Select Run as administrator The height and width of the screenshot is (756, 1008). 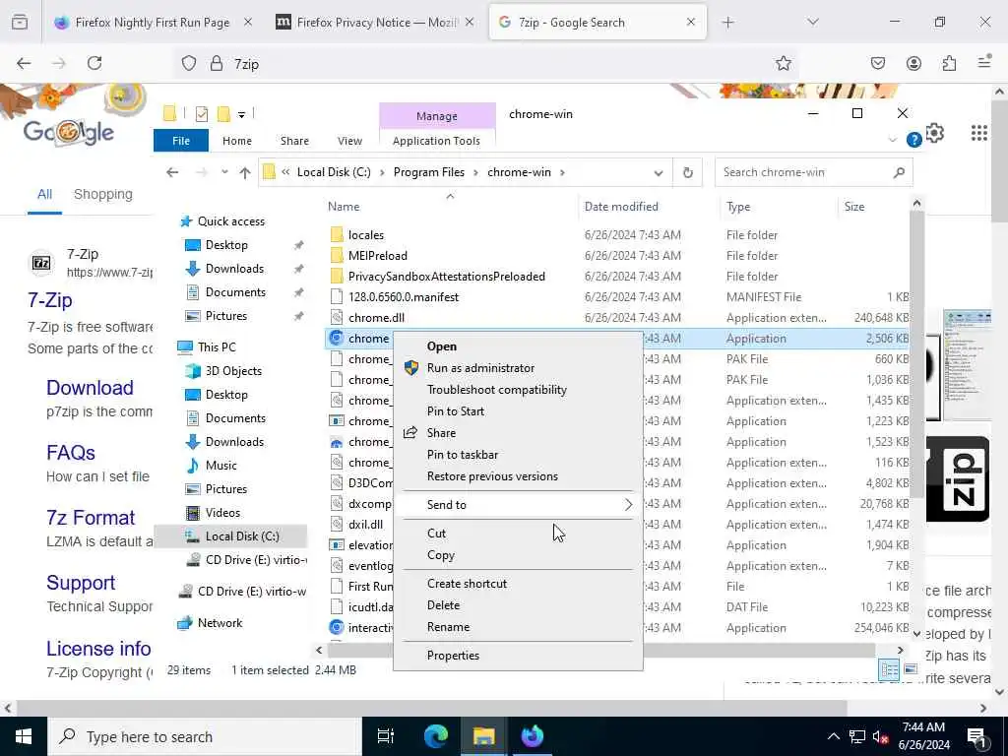click(x=518, y=368)
